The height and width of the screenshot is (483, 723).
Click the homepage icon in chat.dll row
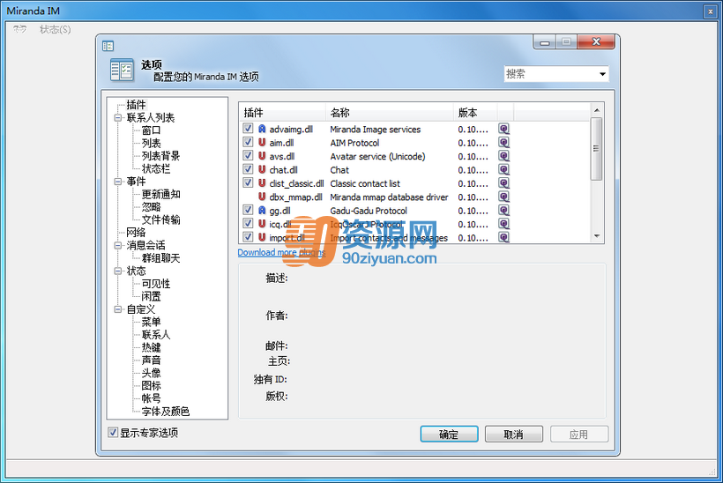[504, 169]
